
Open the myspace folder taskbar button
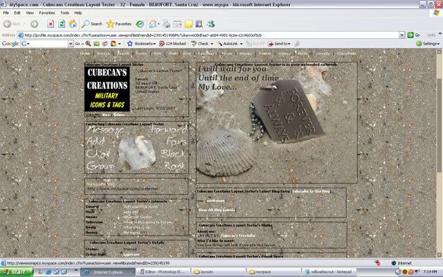click(x=273, y=272)
